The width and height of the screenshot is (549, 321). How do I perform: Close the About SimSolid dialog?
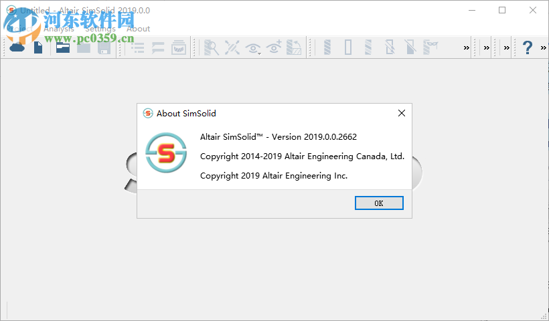402,113
